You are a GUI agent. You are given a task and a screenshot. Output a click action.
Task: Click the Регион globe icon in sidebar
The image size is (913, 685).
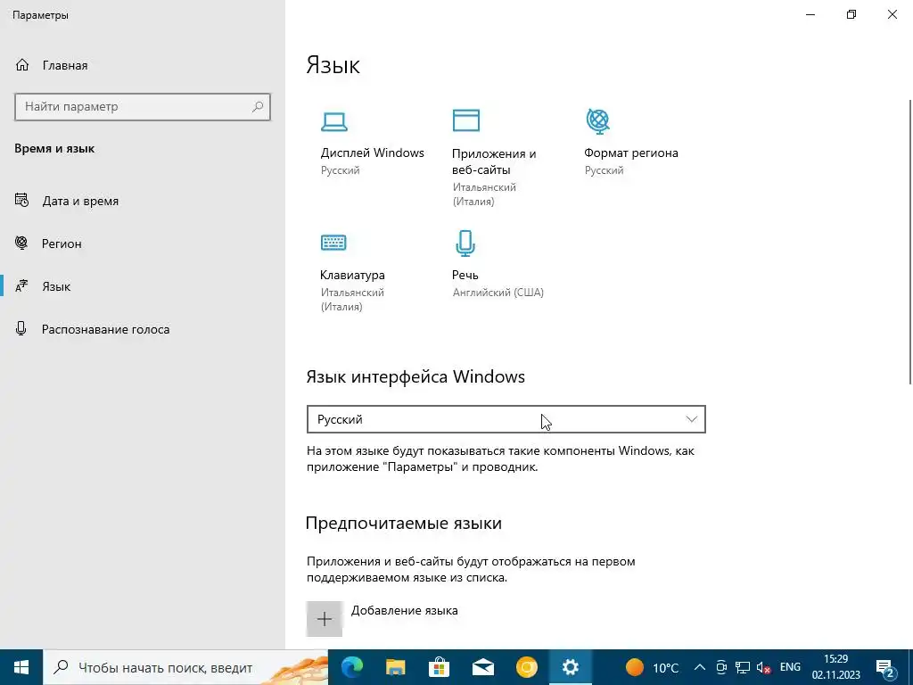[21, 243]
